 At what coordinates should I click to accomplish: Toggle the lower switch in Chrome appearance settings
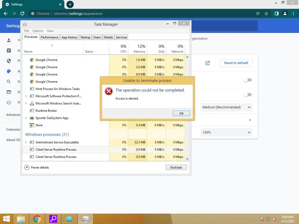pos(248,95)
